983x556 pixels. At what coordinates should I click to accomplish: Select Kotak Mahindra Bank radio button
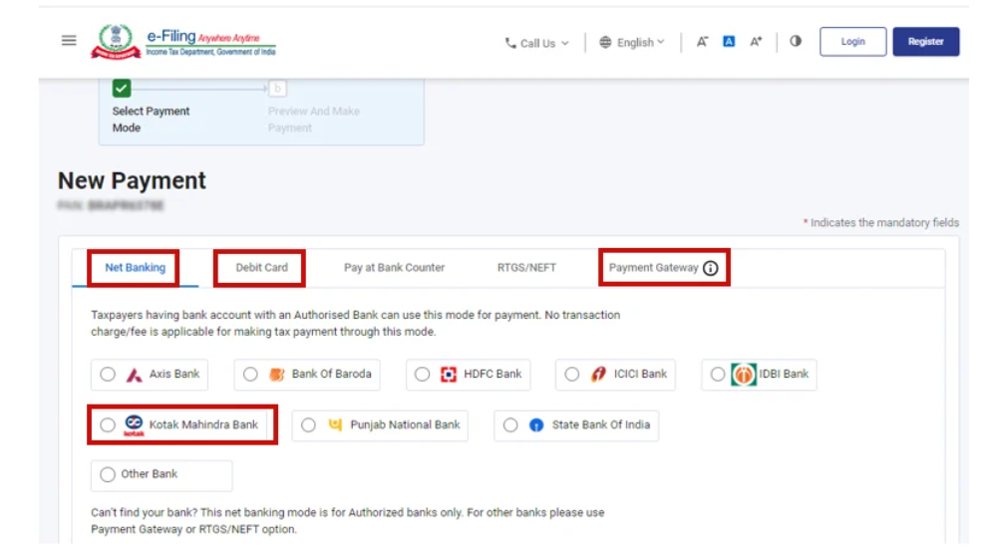coord(108,425)
